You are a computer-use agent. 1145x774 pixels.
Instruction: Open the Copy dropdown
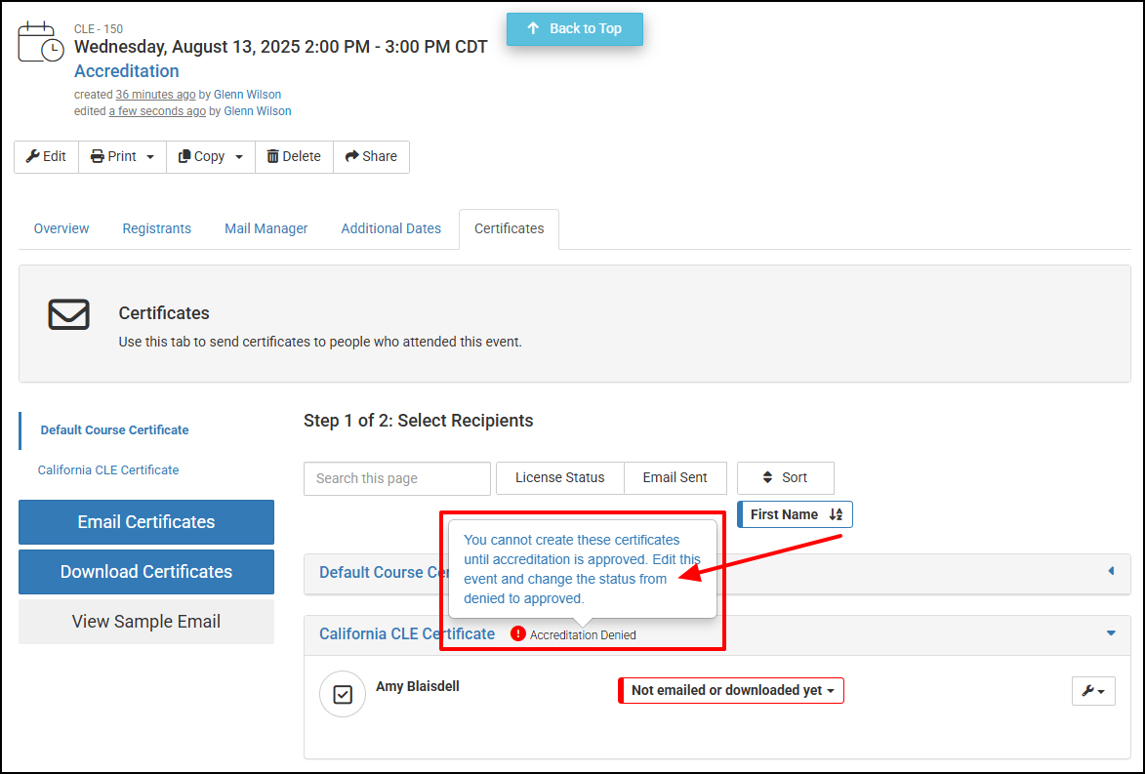pos(210,156)
